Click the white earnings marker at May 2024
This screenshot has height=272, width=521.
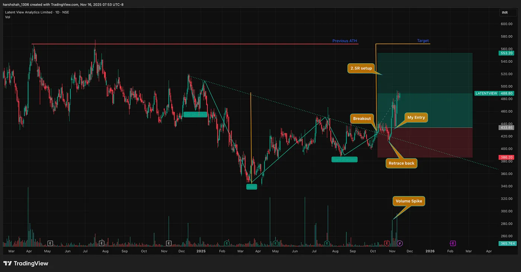pos(50,243)
